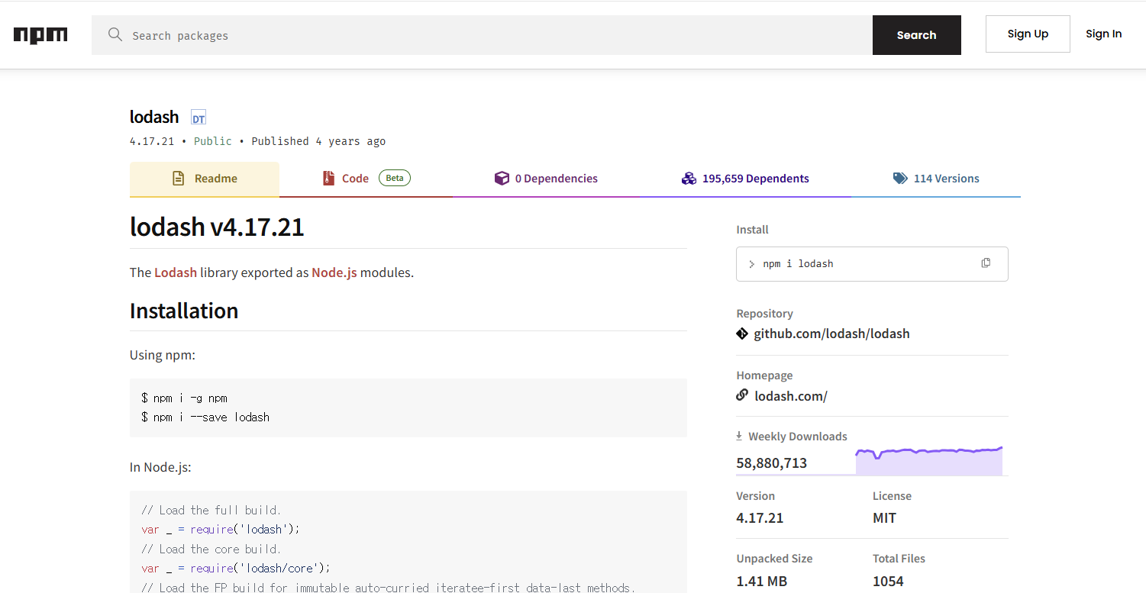
Task: Click the Installation heading
Action: coord(184,311)
